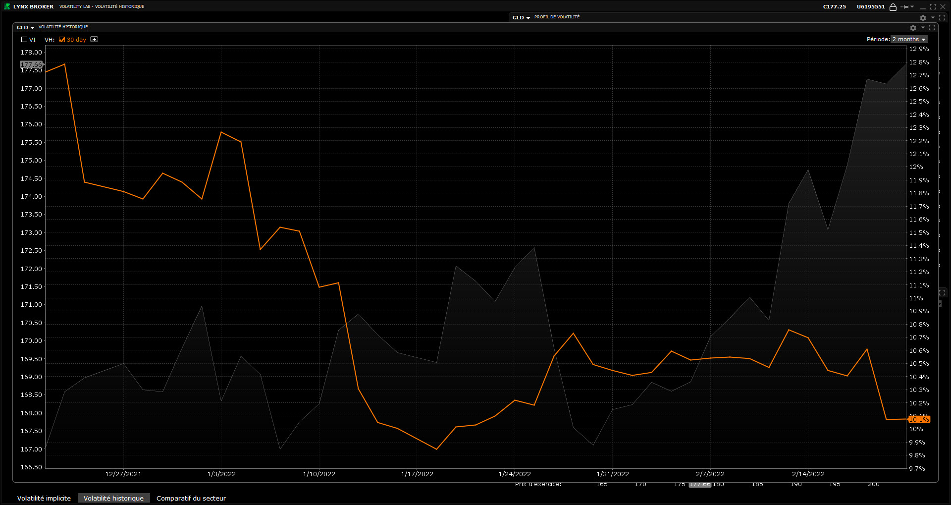
Task: Open settings gear of Profil de Volatilité panel
Action: tap(923, 18)
